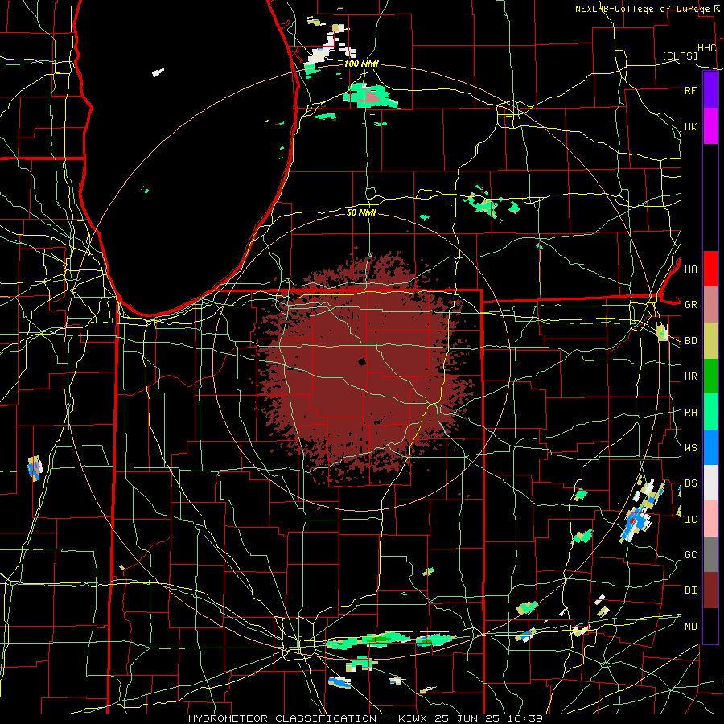This screenshot has height=724, width=724.
Task: Select the GR legend label
Action: 690,305
